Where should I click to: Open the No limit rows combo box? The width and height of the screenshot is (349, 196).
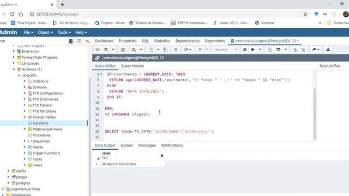[x=226, y=50]
